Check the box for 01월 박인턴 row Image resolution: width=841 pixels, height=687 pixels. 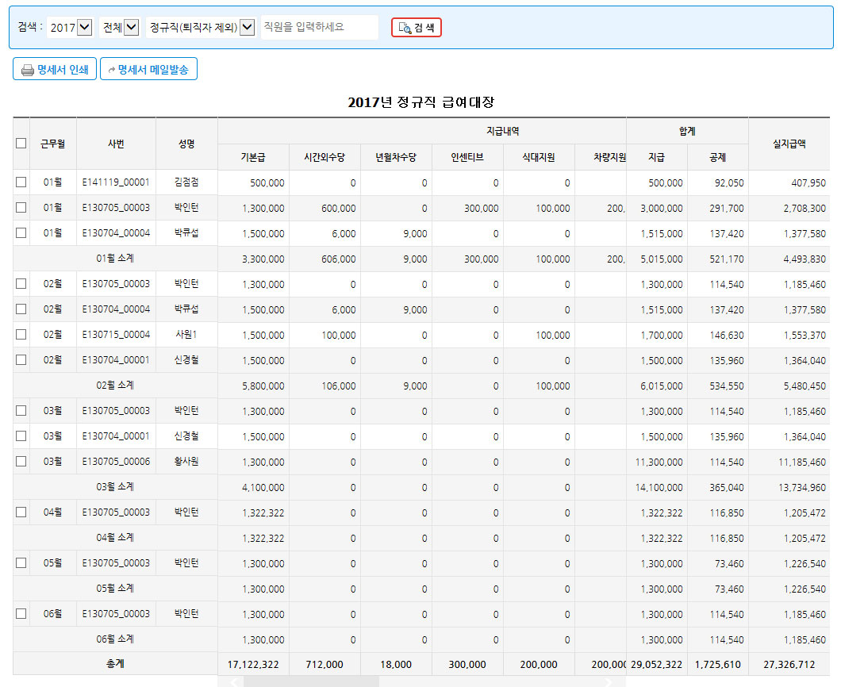click(x=21, y=208)
